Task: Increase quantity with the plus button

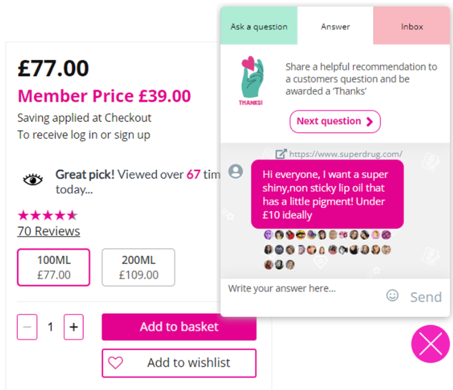Action: point(74,327)
